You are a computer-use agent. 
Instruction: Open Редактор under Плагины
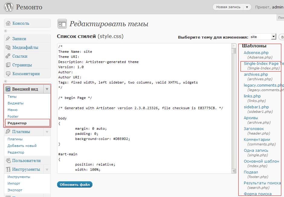coord(16,152)
